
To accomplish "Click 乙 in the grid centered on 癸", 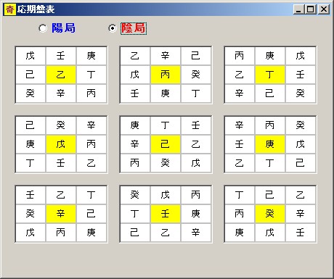I will (x=301, y=195).
